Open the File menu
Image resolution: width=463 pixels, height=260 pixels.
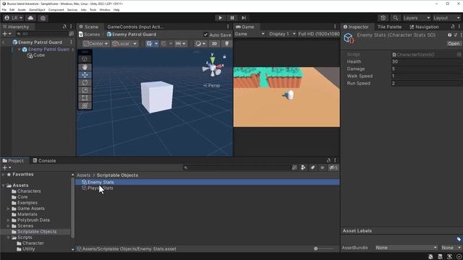coord(4,9)
